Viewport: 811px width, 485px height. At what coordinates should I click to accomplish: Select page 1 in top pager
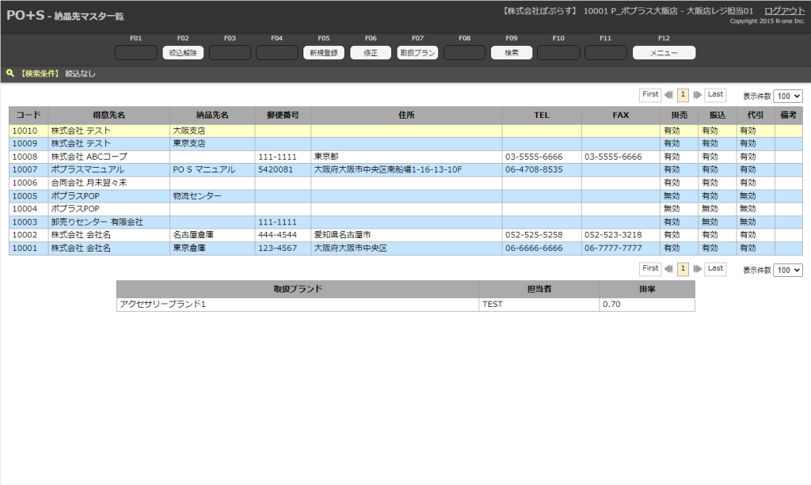(x=683, y=95)
